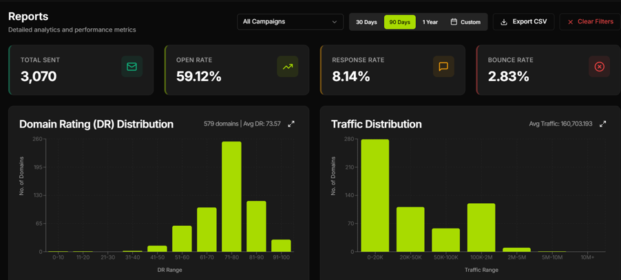Click the 'Domain Rating (DR) Distribution' title
This screenshot has height=280, width=621.
tap(96, 124)
